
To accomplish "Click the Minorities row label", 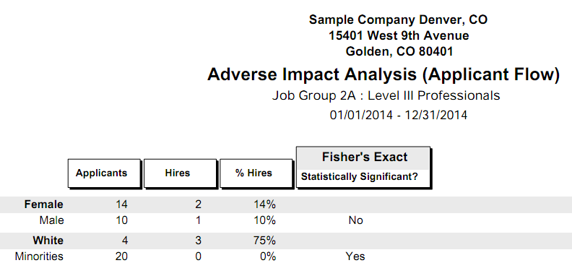I will pos(39,256).
